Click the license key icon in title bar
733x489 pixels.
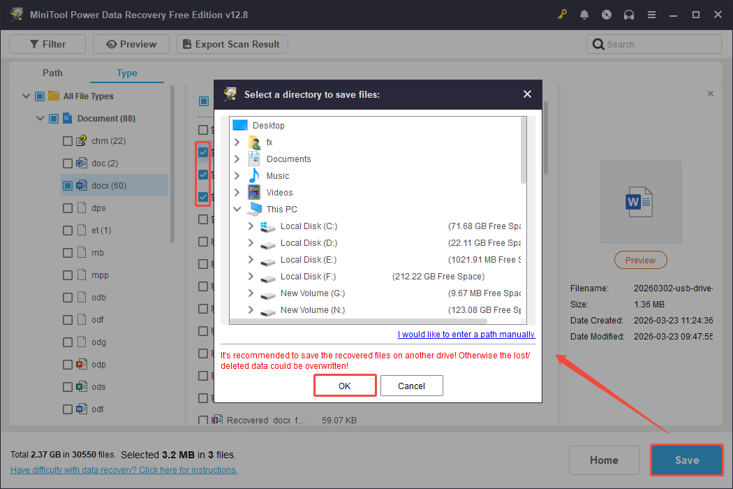pos(562,14)
